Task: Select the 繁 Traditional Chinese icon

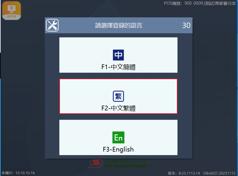Action: tap(118, 96)
